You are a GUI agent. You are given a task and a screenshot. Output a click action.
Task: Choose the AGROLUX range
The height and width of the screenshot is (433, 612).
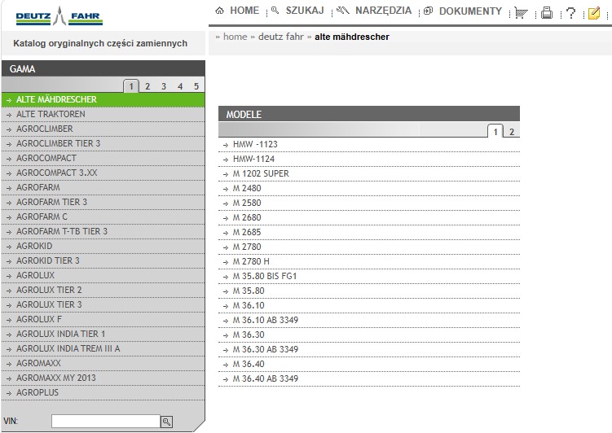coord(103,276)
